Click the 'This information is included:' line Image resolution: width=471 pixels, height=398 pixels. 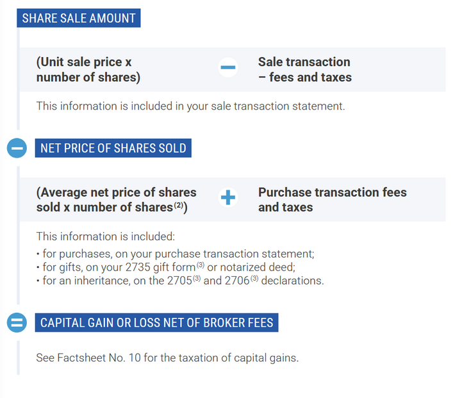click(x=105, y=236)
